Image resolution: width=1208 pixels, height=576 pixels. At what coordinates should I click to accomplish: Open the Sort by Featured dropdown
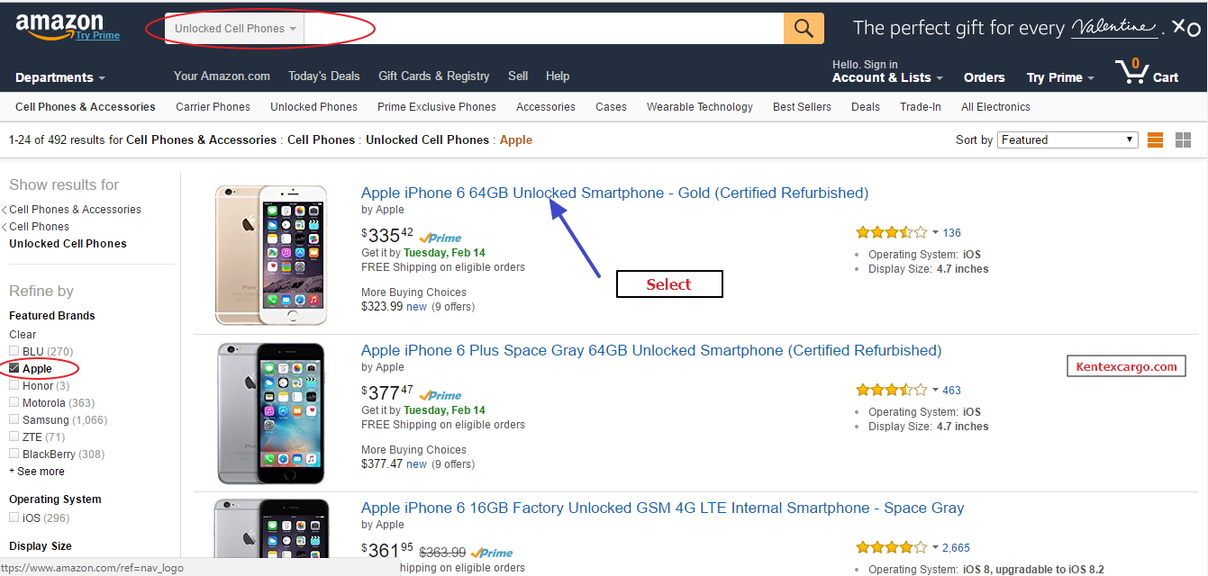point(1067,139)
